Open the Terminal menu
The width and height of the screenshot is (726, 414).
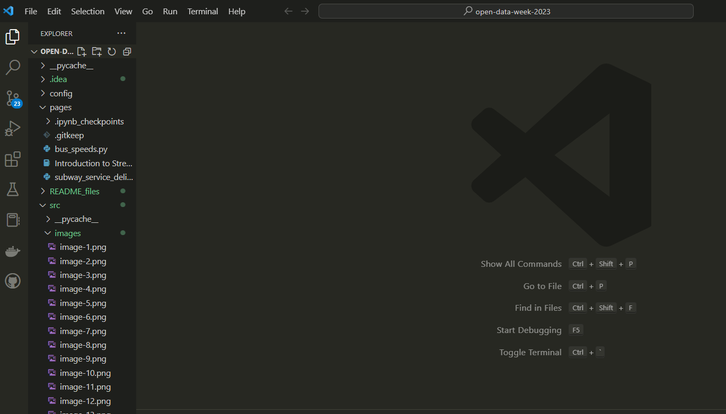pyautogui.click(x=203, y=11)
